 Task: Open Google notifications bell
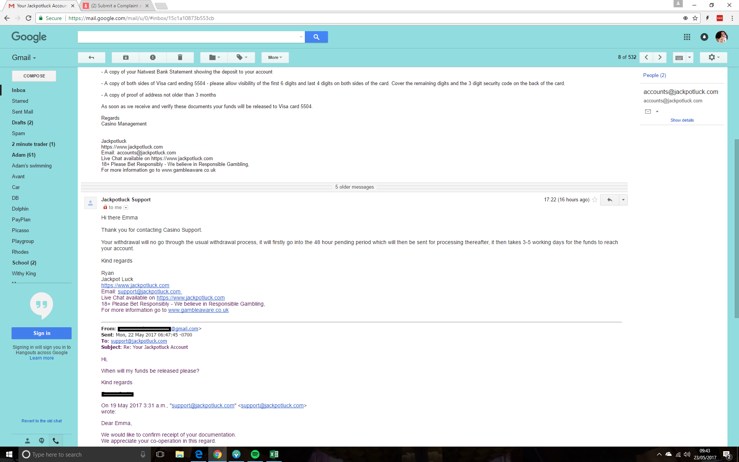[x=704, y=37]
